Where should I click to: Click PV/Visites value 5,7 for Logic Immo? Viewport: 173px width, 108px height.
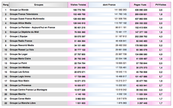coord(160,76)
